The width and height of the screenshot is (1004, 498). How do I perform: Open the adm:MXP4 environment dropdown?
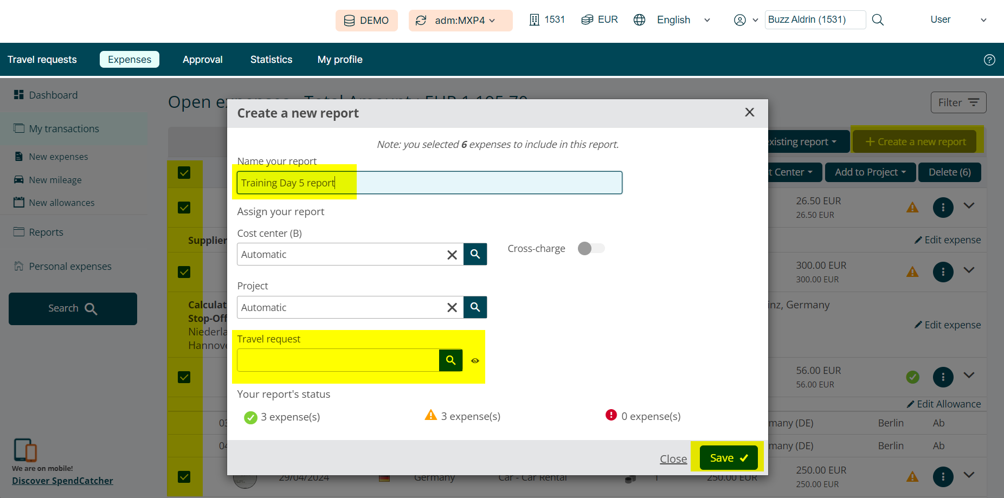(460, 21)
